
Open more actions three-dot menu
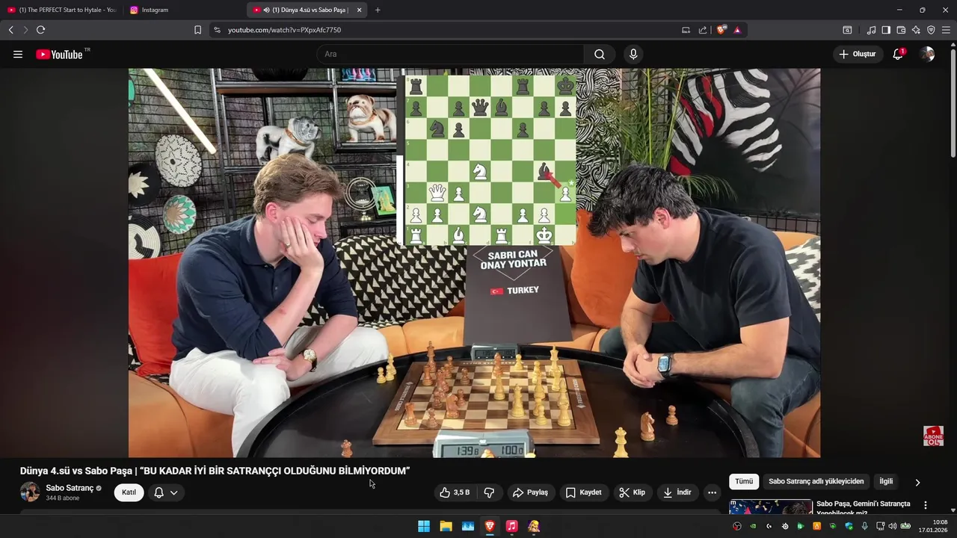pos(712,492)
